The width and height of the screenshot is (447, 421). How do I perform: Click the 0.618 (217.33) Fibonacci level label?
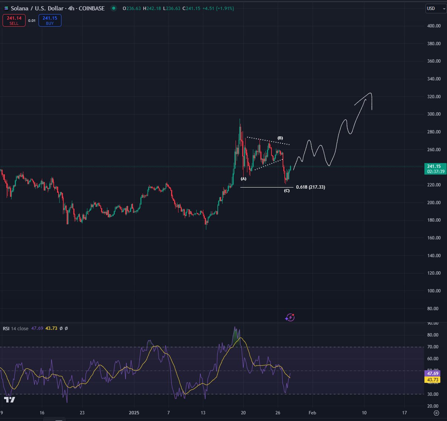pos(310,187)
